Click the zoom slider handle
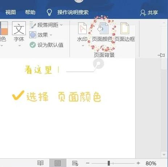Viewport: 168px width, 167px height. coord(109,163)
